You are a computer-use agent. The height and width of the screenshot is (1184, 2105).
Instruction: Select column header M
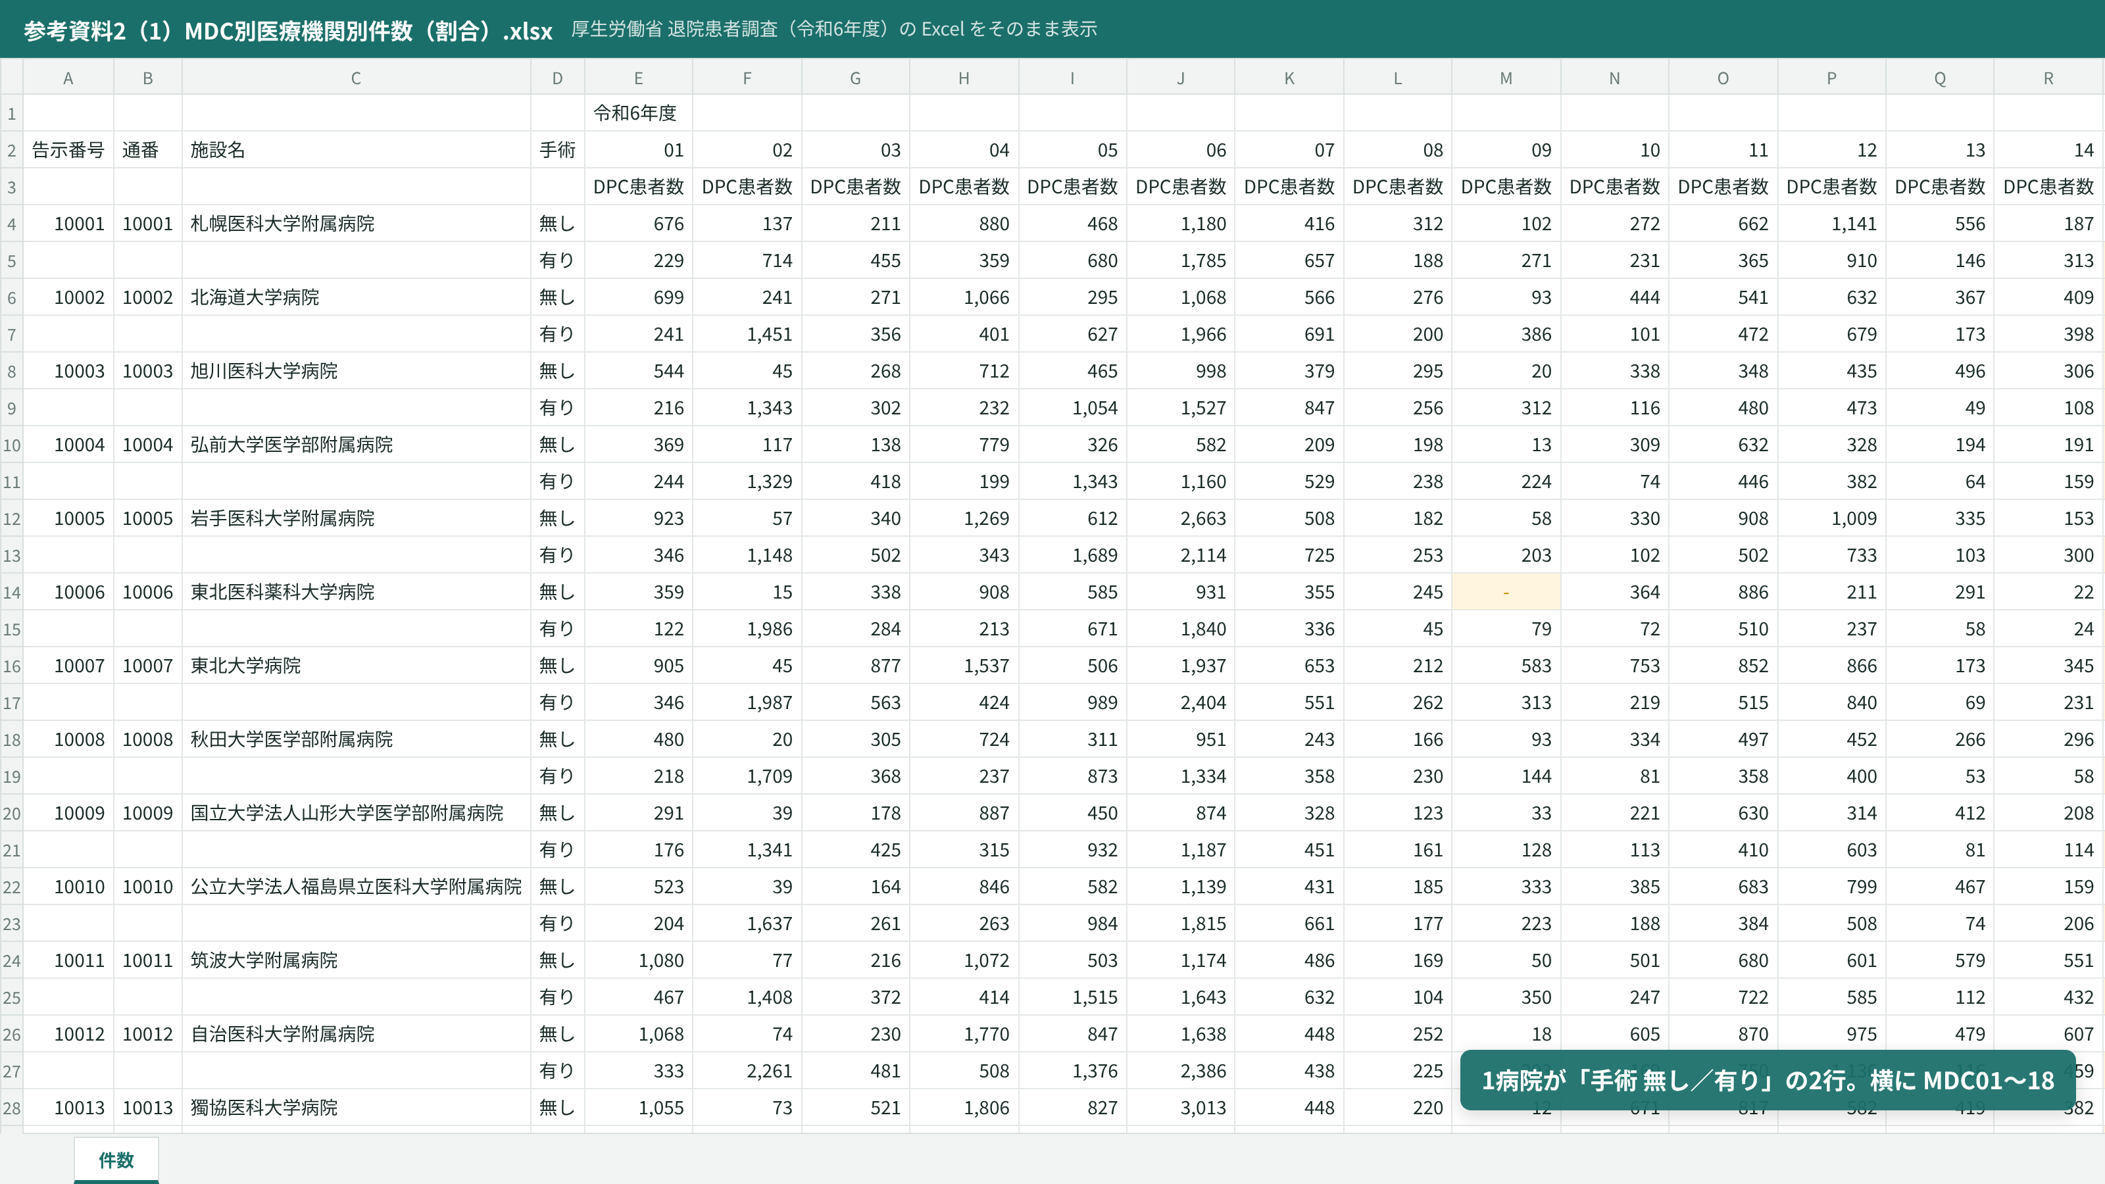click(x=1506, y=78)
